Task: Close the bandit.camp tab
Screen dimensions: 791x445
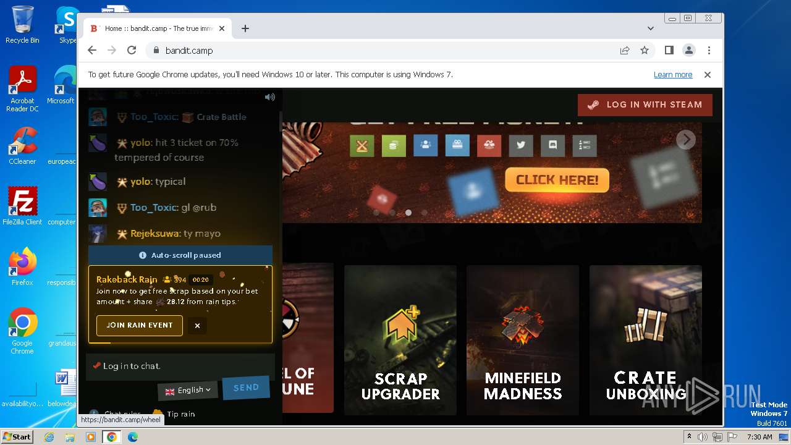Action: click(x=221, y=28)
